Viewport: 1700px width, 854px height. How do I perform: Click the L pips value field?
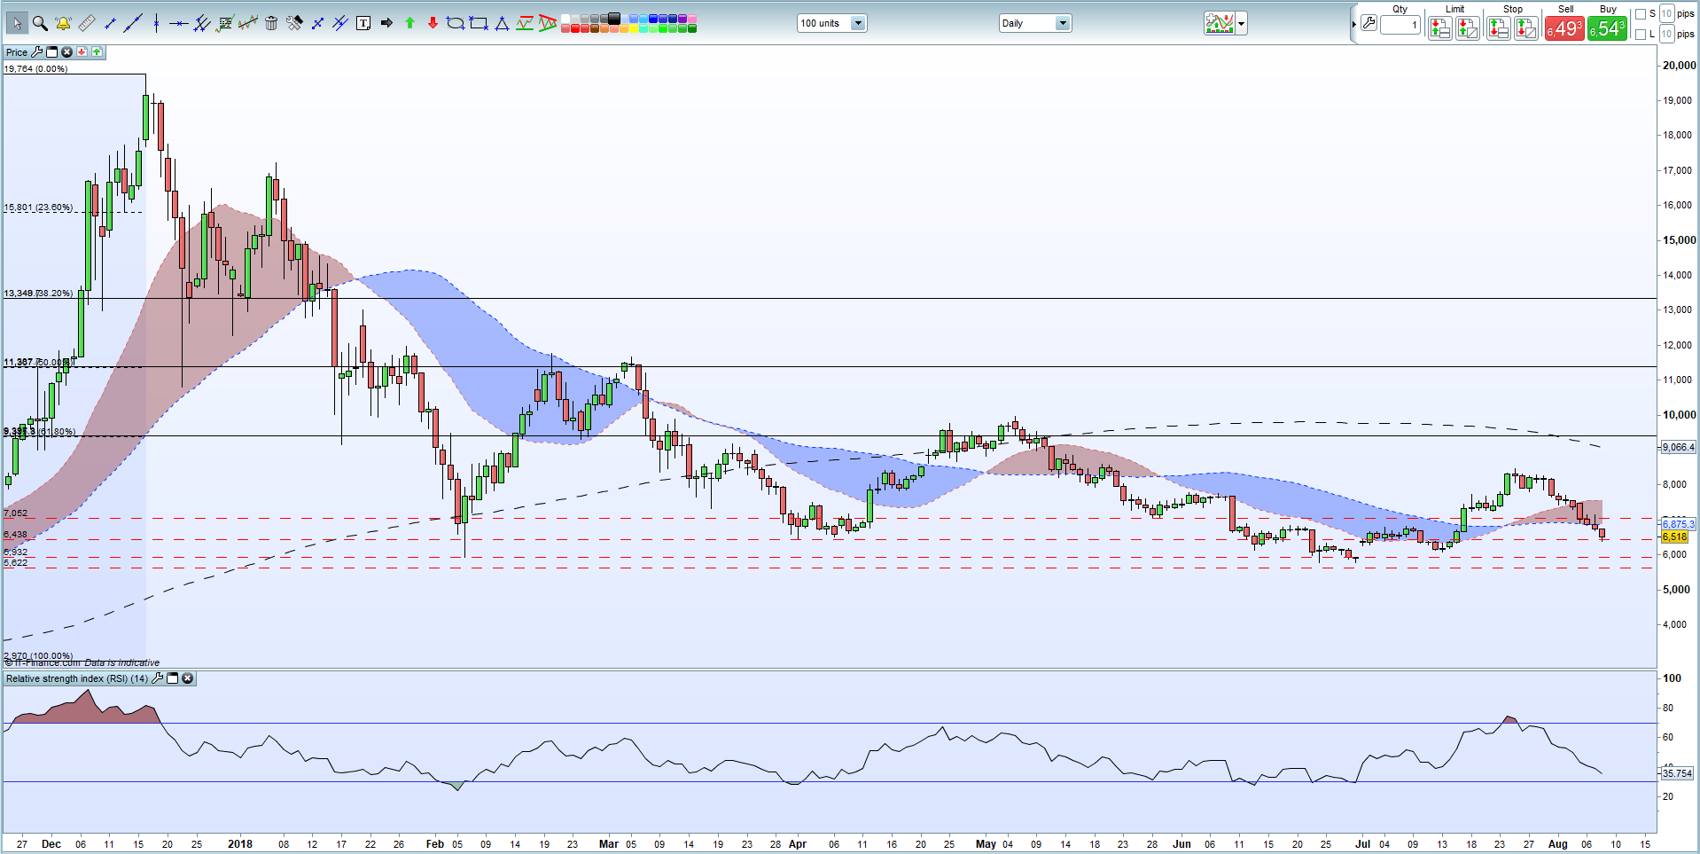coord(1666,35)
